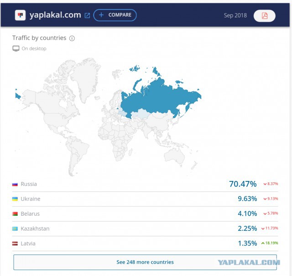Click the red down arrow next to 8.37%
Image resolution: width=292 pixels, height=276 pixels.
[265, 184]
